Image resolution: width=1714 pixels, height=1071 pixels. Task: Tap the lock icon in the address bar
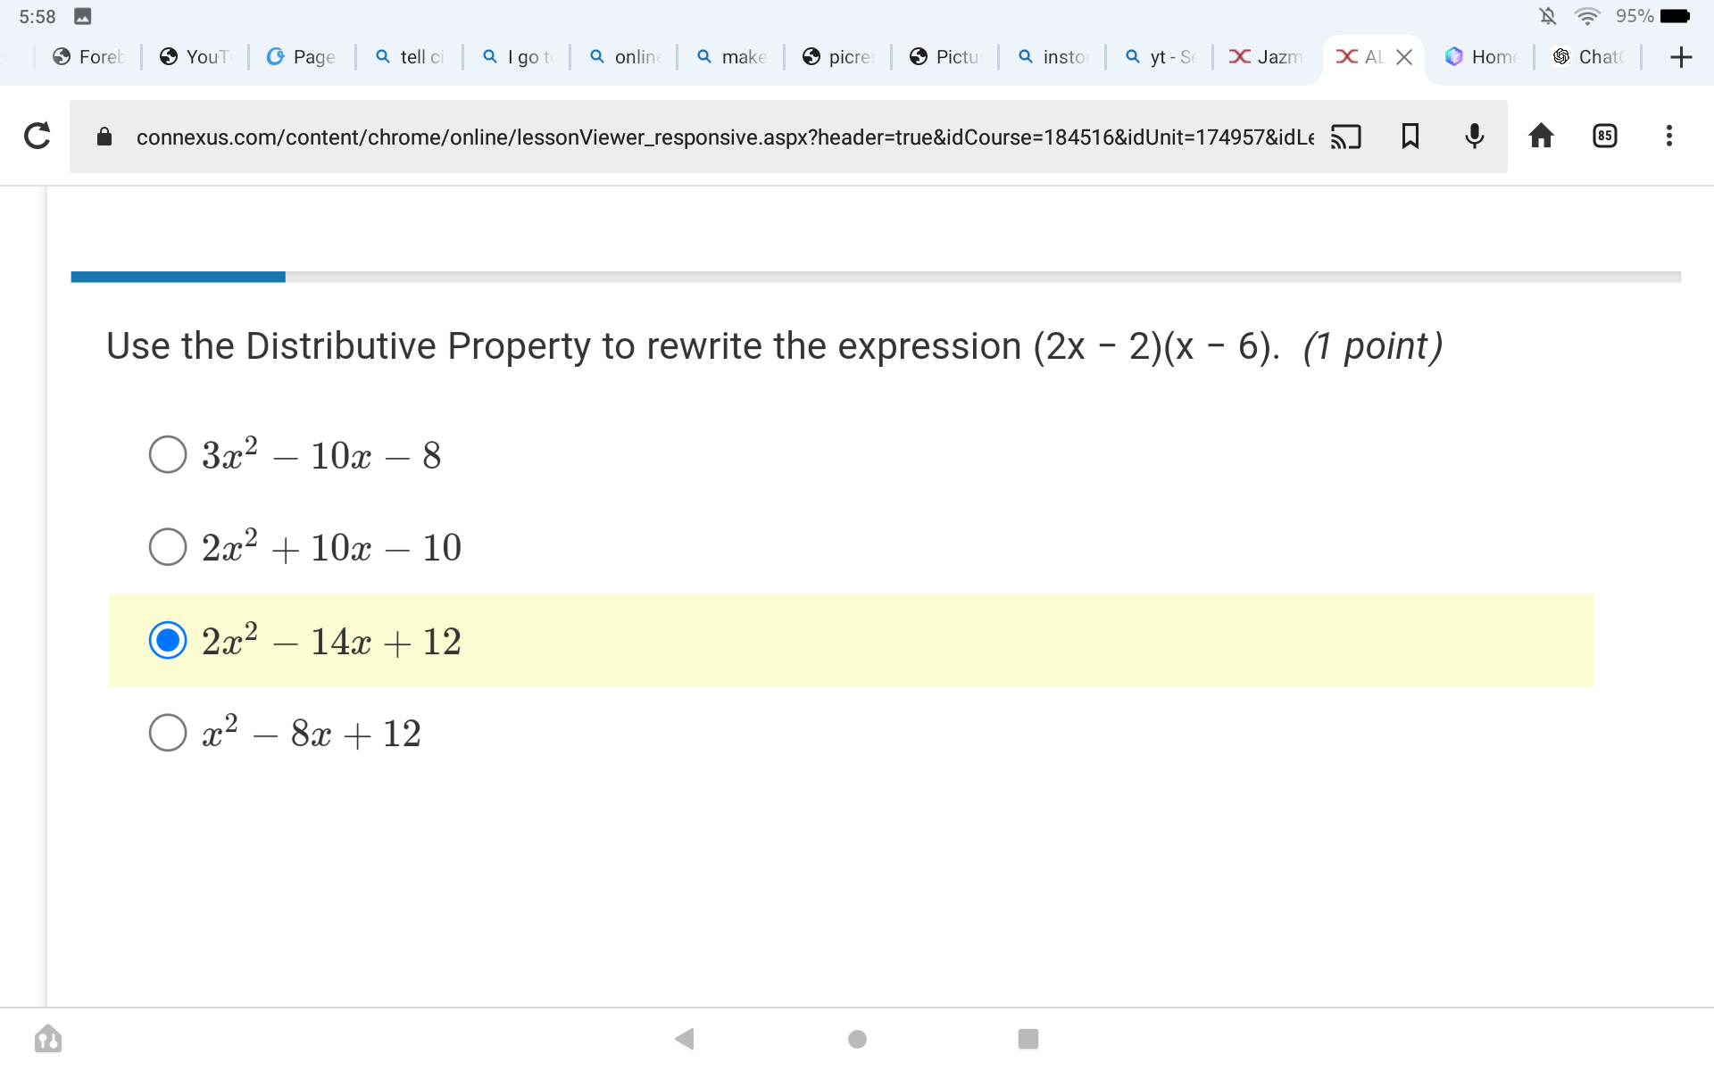tap(104, 136)
